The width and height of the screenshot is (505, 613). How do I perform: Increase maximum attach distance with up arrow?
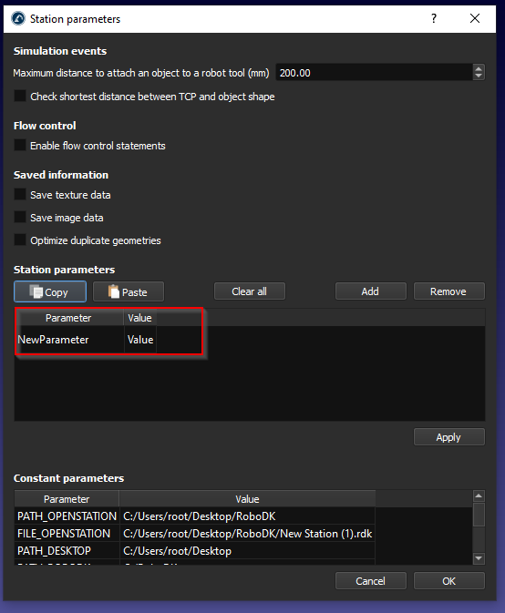(479, 68)
